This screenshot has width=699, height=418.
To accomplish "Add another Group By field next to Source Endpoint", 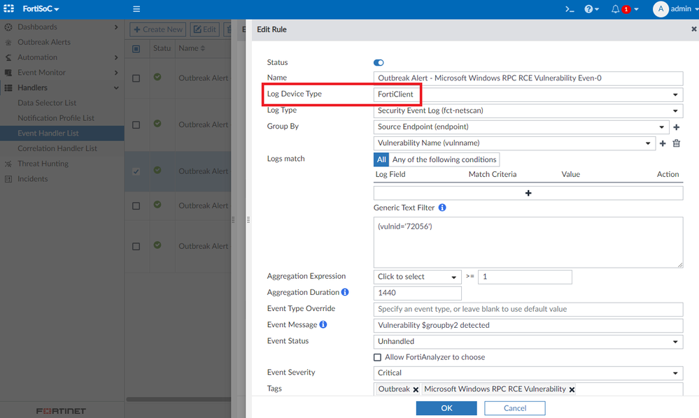I will coord(677,127).
